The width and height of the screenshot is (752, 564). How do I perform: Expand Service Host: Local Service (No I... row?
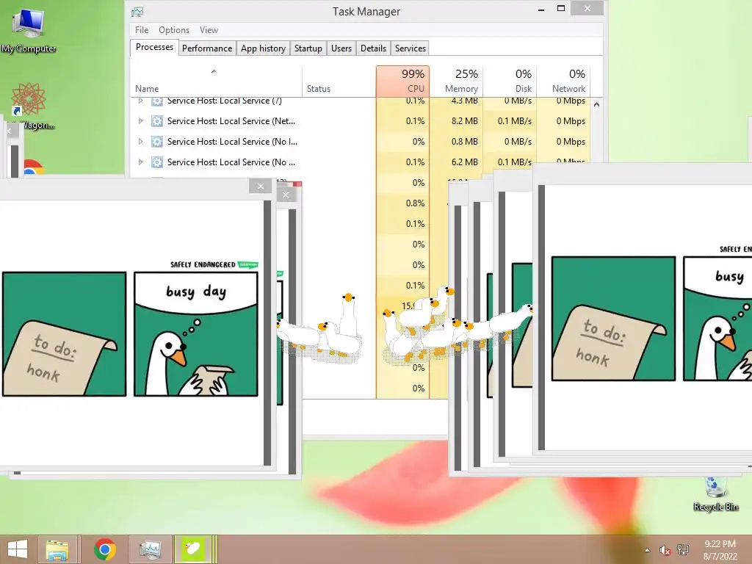coord(140,142)
